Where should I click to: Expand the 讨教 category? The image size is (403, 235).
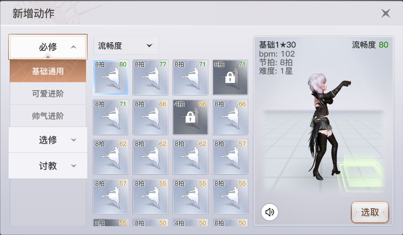(x=48, y=166)
